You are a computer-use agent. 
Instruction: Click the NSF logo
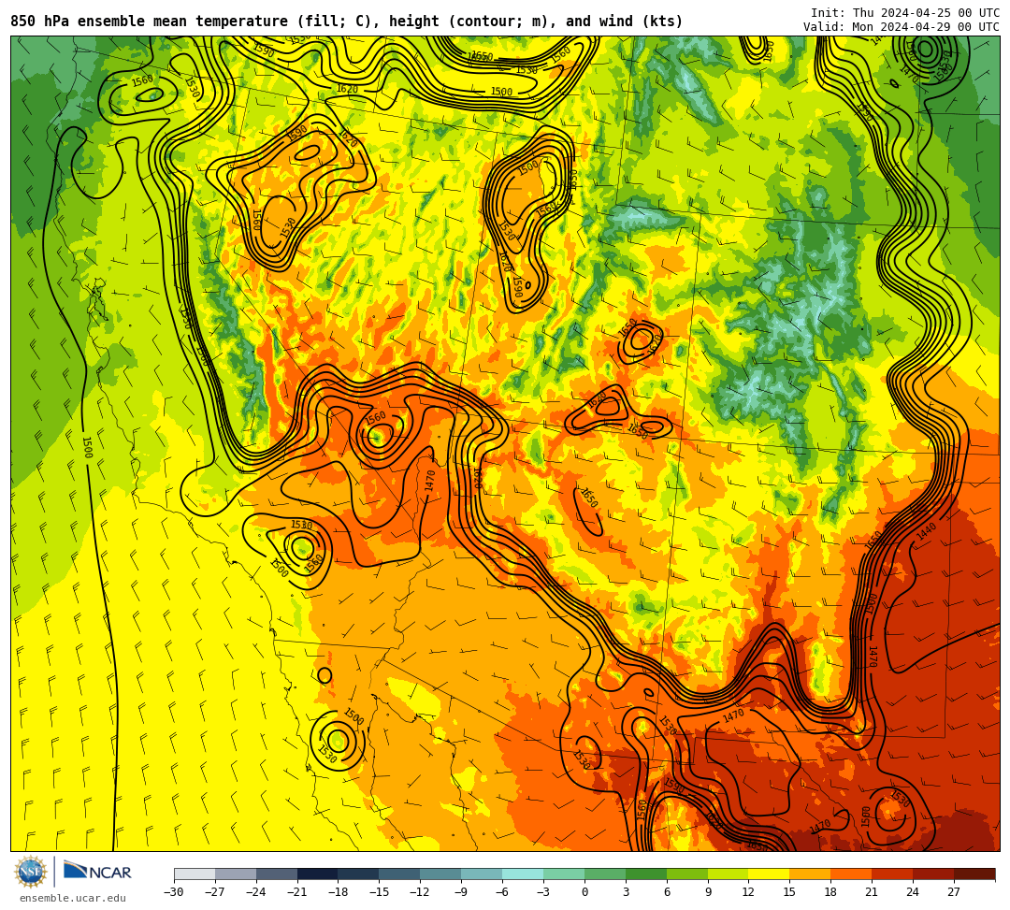pos(32,873)
